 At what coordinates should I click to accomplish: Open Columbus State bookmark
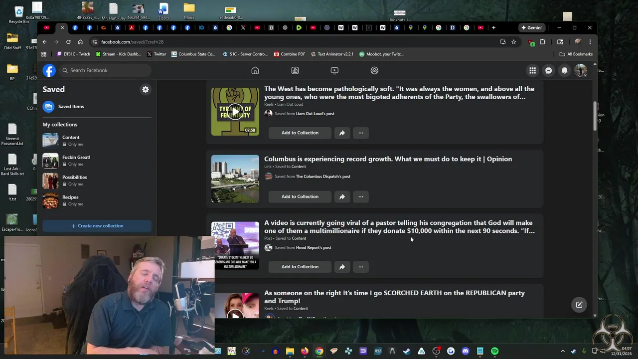[193, 54]
